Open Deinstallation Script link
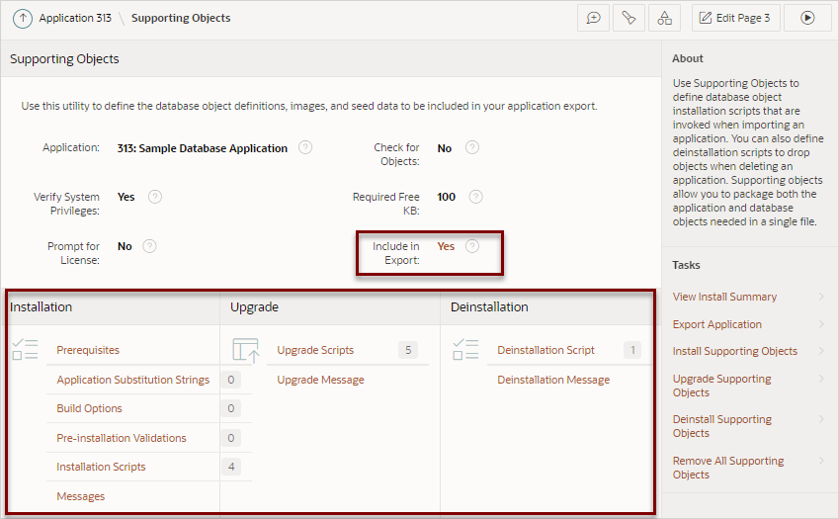839x519 pixels. [545, 350]
